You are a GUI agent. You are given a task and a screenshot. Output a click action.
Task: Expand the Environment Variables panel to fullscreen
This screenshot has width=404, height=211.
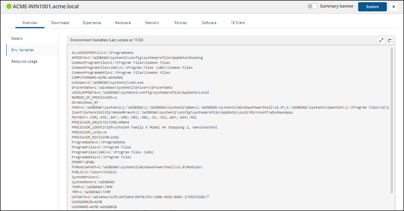pos(381,40)
